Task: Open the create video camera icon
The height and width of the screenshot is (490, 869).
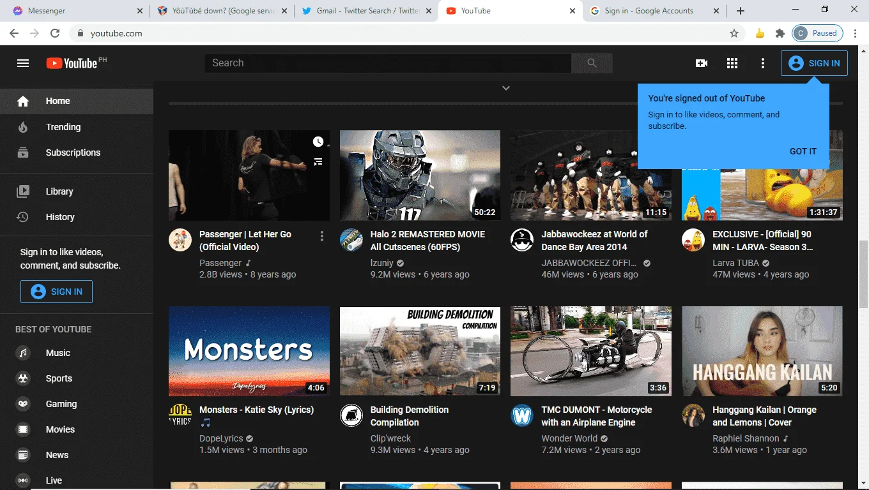Action: 702,63
